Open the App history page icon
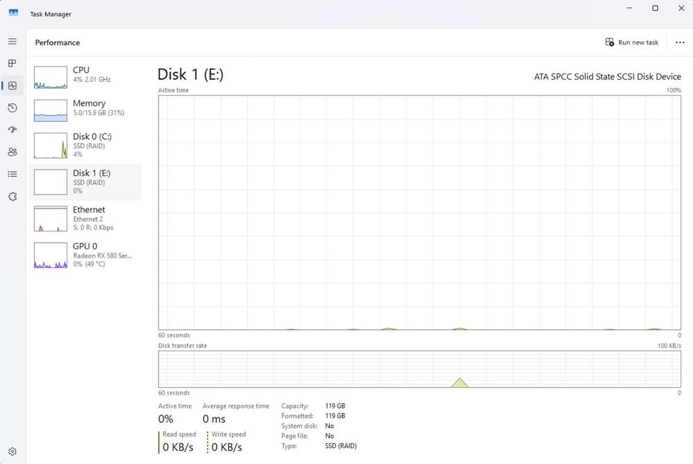Viewport: 693px width, 464px height. click(12, 108)
